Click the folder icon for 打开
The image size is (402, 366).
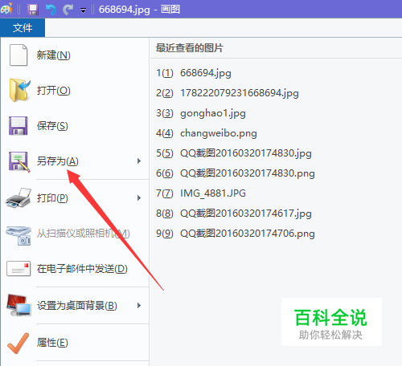[19, 90]
